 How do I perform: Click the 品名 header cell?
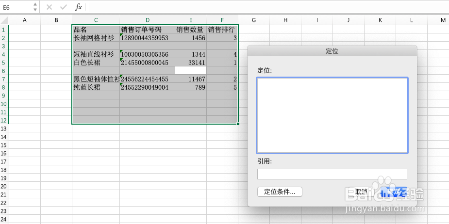click(x=96, y=30)
